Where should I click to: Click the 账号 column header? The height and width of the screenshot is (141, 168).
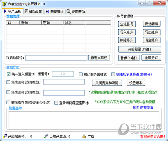click(x=31, y=23)
